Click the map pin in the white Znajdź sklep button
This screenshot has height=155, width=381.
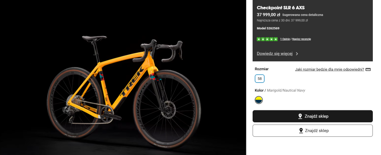(301, 130)
